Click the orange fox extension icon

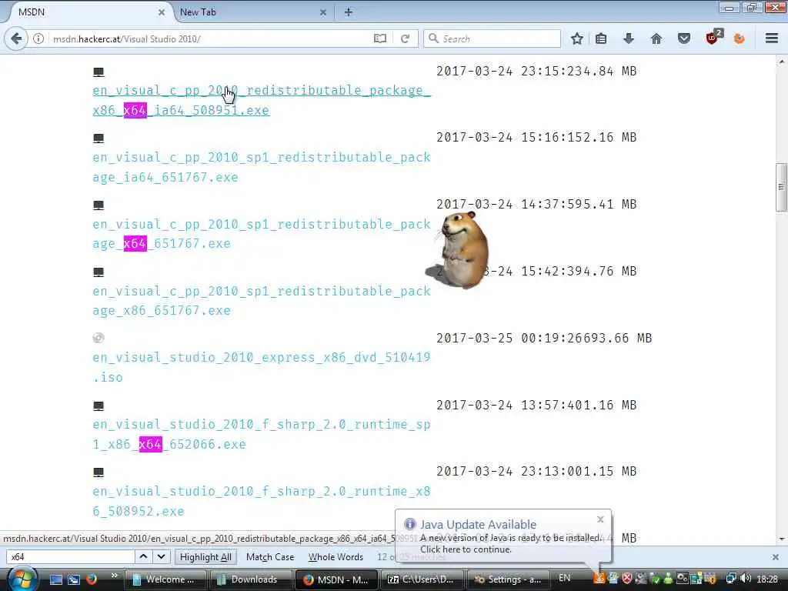click(x=740, y=38)
